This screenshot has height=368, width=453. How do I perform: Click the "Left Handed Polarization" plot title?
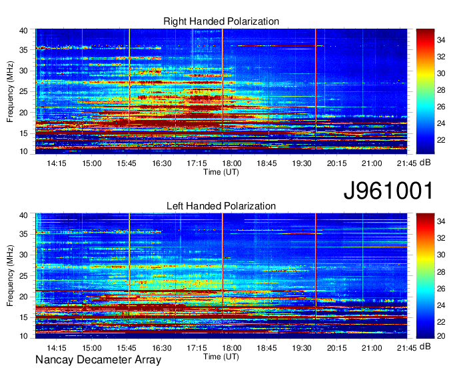click(221, 206)
